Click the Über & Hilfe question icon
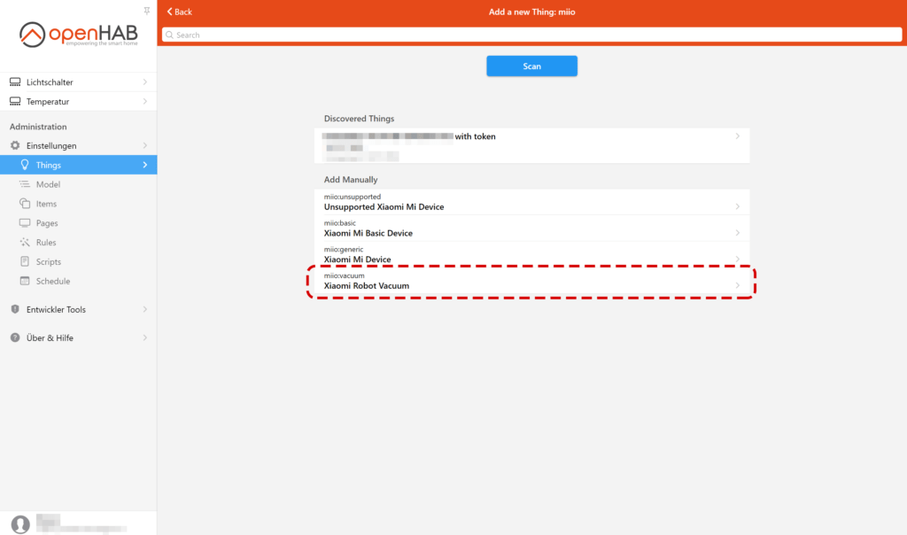 click(x=15, y=337)
